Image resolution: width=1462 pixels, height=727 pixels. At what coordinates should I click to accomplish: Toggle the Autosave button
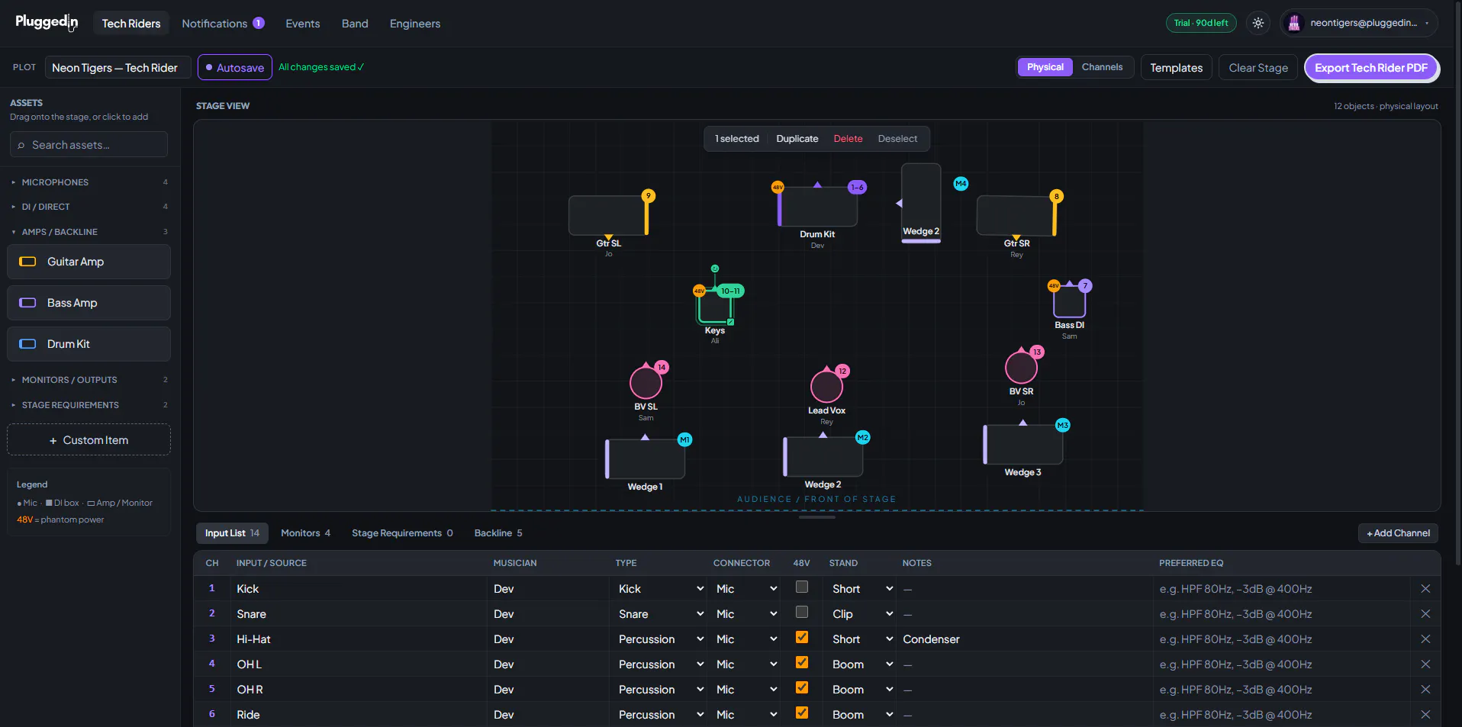coord(235,67)
